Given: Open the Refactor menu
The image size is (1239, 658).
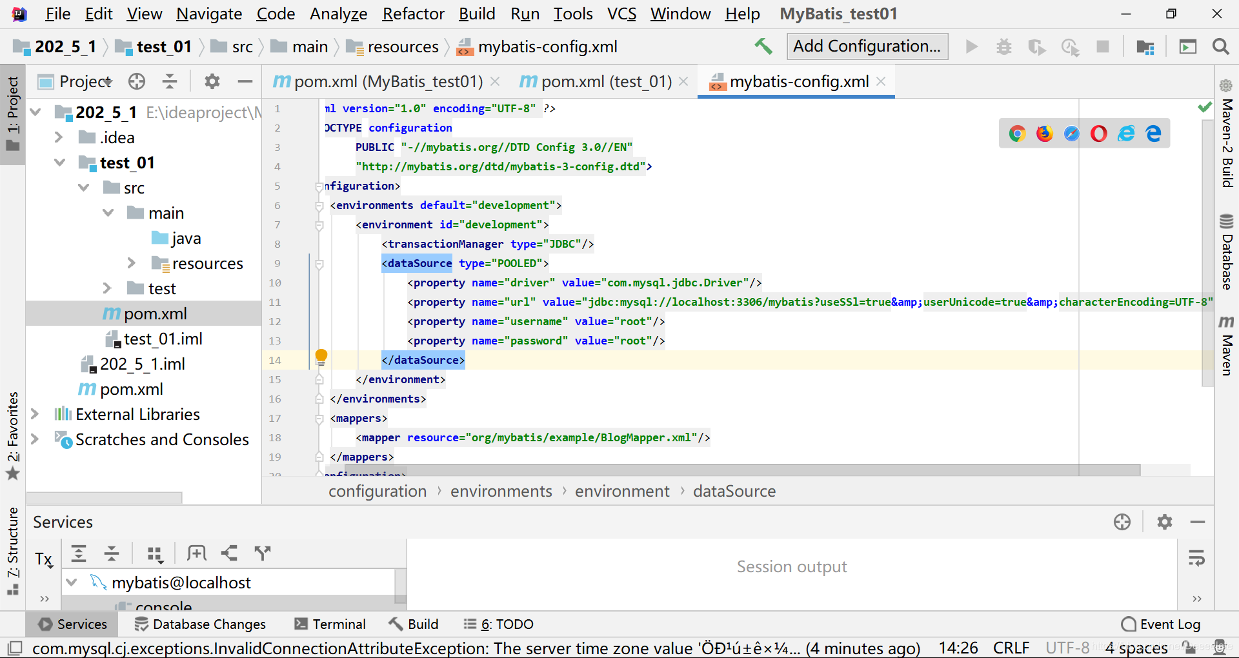Looking at the screenshot, I should [413, 14].
